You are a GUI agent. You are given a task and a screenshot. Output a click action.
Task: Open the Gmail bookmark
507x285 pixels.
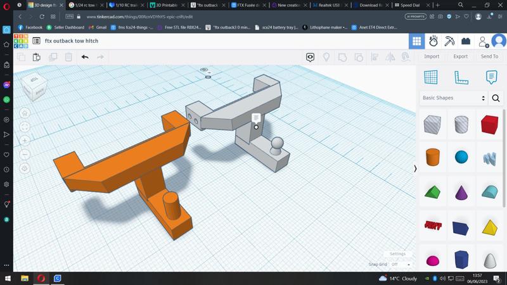click(98, 27)
